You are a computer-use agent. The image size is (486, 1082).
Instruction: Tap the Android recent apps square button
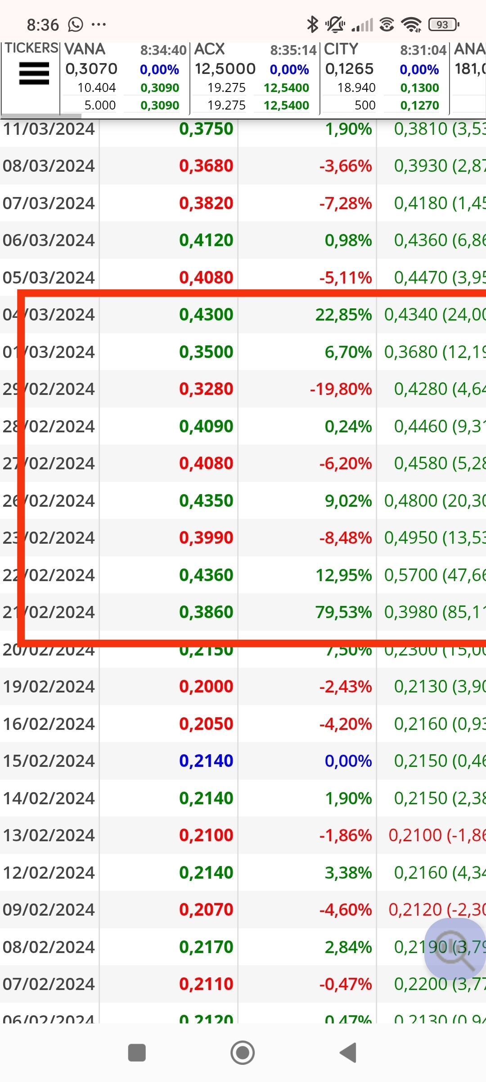[x=137, y=1053]
